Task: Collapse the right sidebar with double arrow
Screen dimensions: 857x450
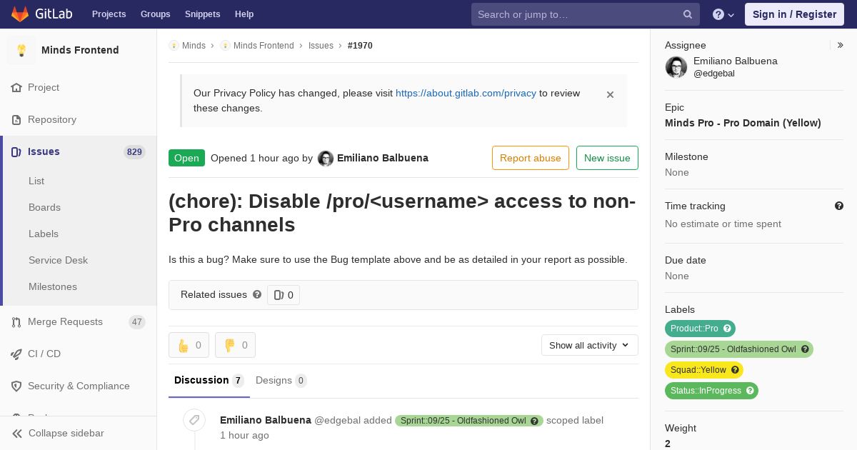Action: tap(841, 45)
